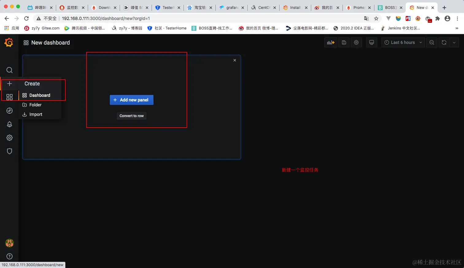Expand the refresh interval dropdown chevron
The width and height of the screenshot is (464, 268).
[x=454, y=42]
